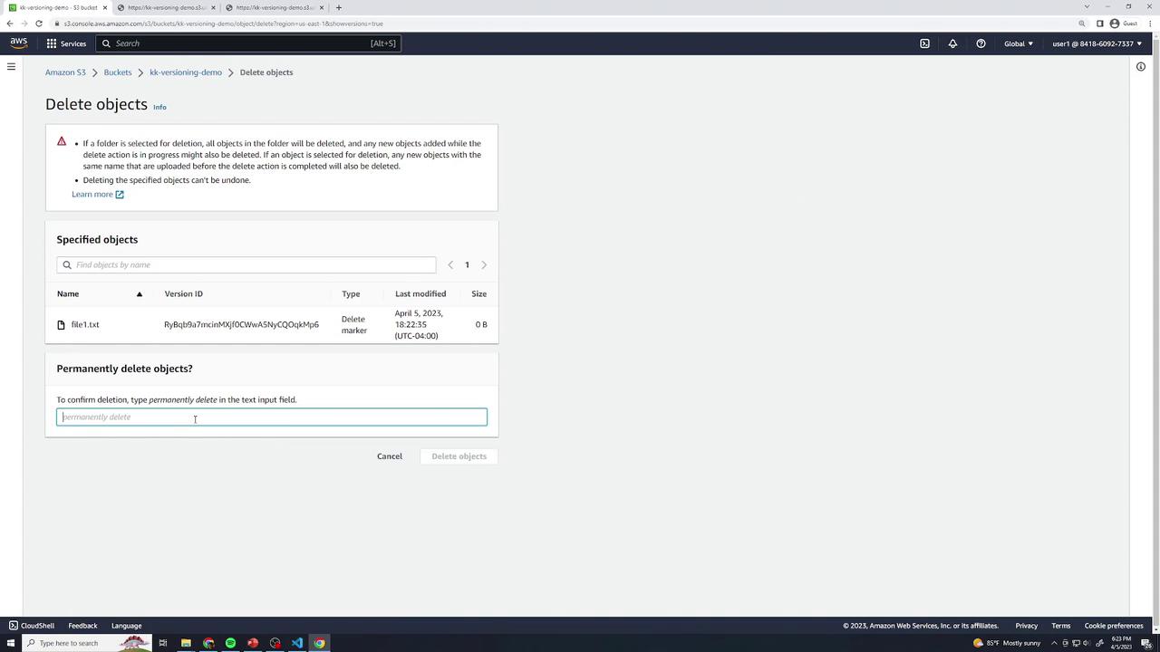Open the Privacy link in the footer
Viewport: 1160px width, 652px height.
tap(1027, 626)
